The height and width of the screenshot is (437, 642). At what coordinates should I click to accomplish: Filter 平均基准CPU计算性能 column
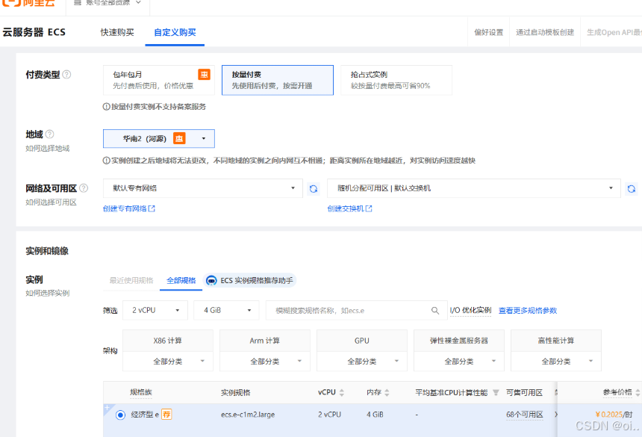[x=496, y=392]
